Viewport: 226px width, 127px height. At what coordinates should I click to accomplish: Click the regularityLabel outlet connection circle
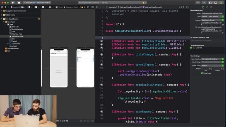click(102, 48)
